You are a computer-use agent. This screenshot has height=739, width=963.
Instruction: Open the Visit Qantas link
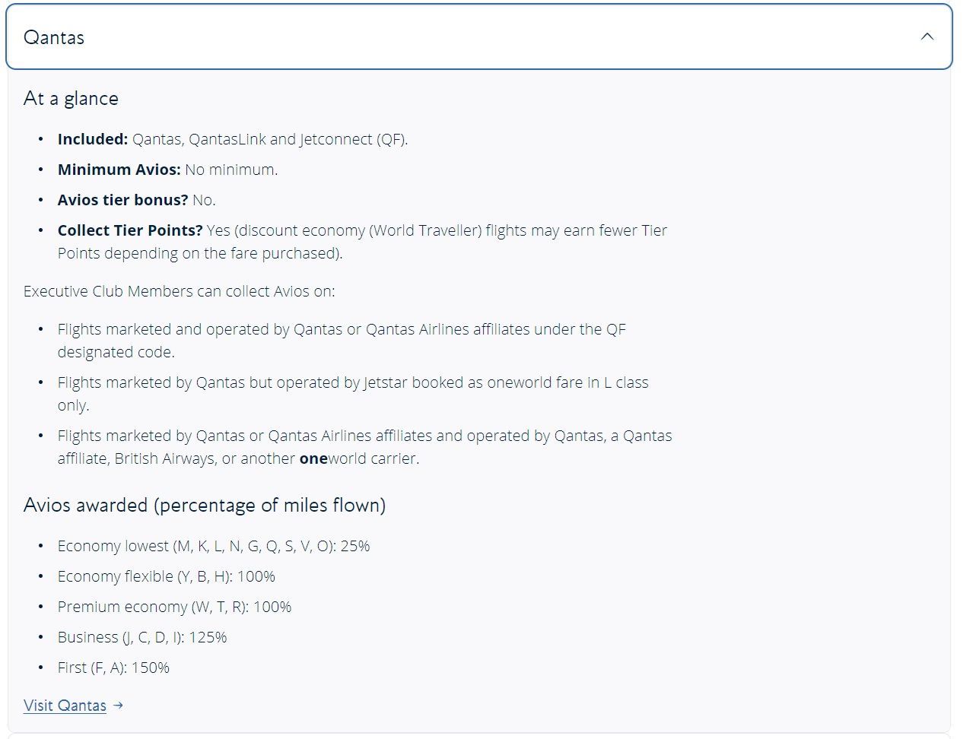tap(65, 706)
